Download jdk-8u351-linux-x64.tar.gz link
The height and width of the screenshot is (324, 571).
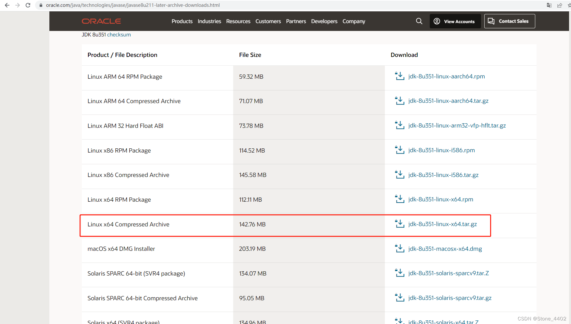(x=443, y=224)
